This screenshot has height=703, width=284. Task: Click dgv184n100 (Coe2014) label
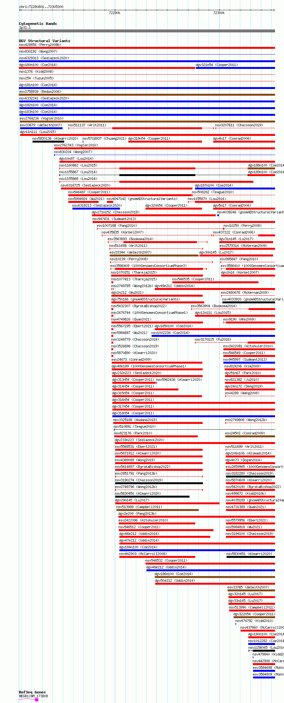(x=138, y=547)
